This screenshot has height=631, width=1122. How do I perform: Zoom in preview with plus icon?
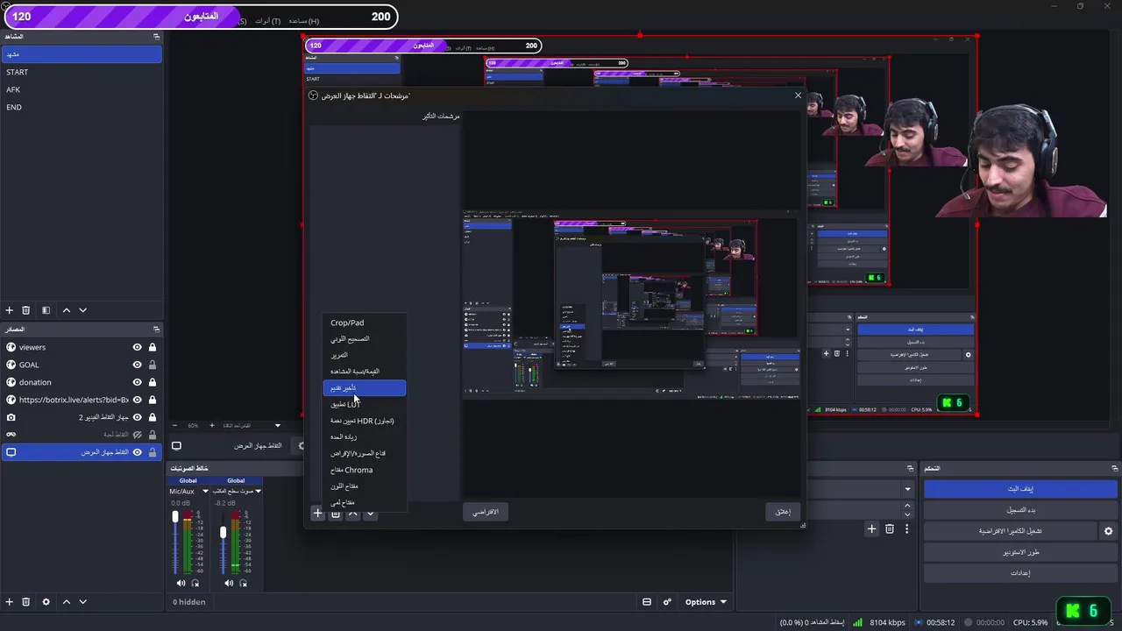[x=211, y=426]
